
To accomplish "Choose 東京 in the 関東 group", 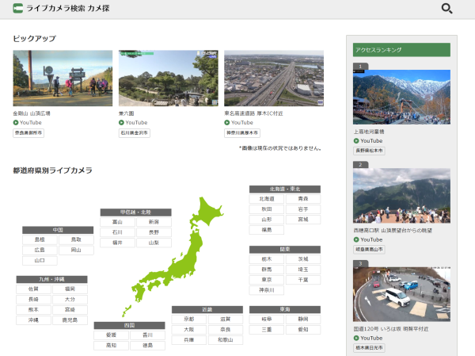I will [x=266, y=280].
